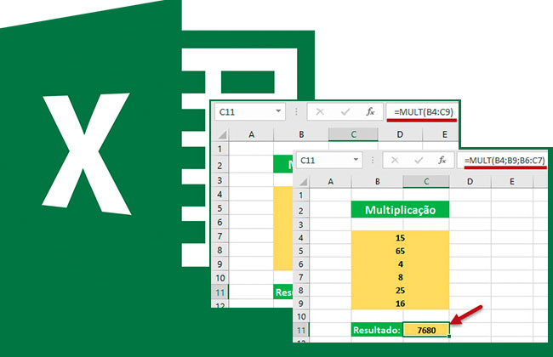
Task: Click the cell containing 4
Action: tap(401, 264)
